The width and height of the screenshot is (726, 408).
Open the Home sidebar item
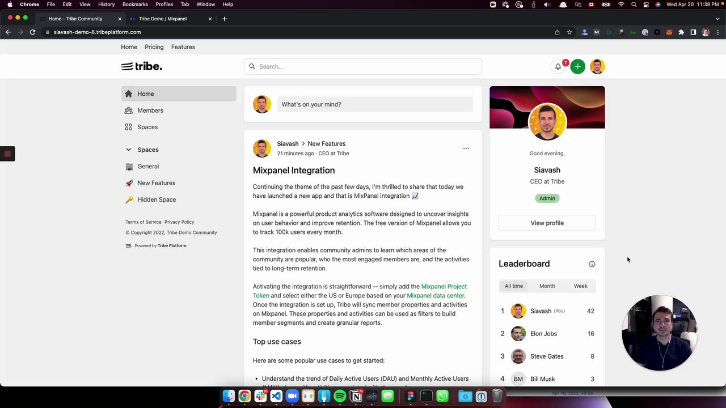pyautogui.click(x=179, y=94)
